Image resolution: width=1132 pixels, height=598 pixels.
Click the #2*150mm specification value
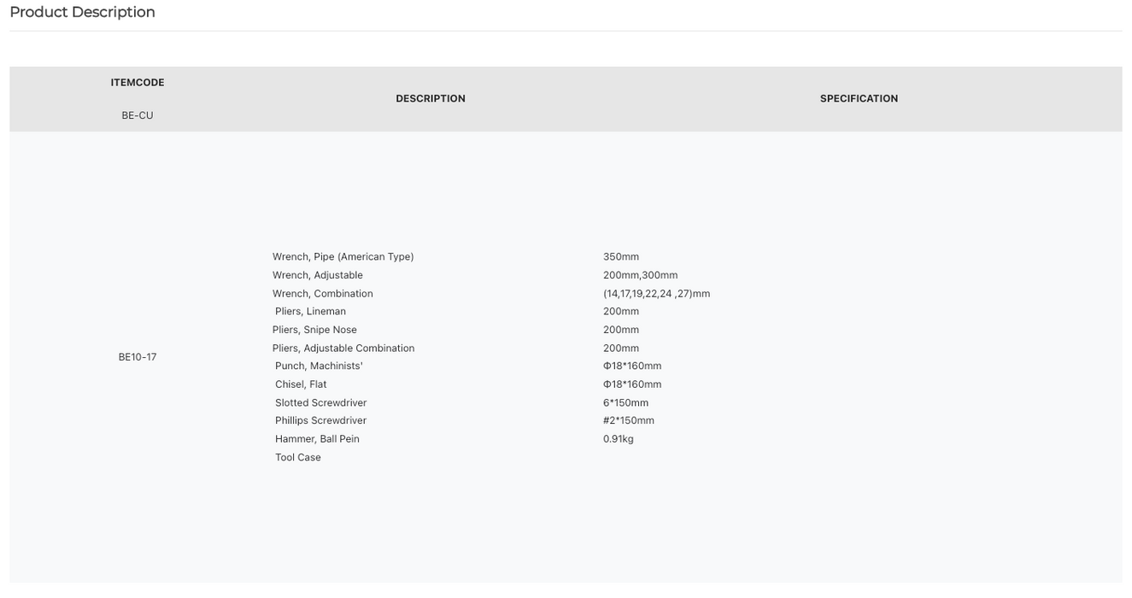tap(629, 421)
